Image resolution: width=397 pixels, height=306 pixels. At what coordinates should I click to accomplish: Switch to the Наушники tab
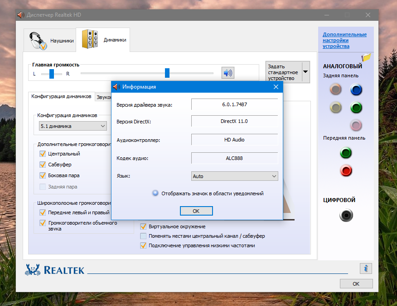point(50,40)
